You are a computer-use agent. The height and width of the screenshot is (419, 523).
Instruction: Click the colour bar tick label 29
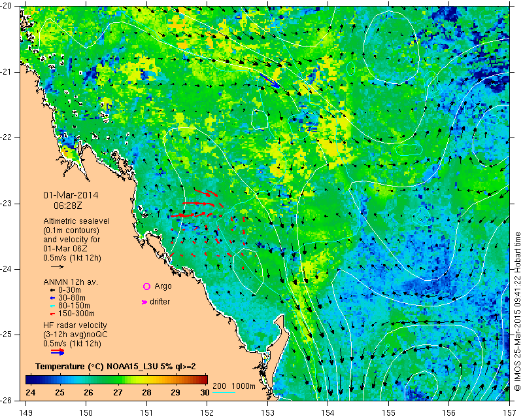tap(176, 393)
